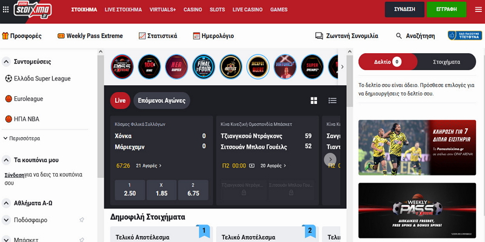The height and width of the screenshot is (242, 485).
Task: Open the apps grid menu icon
Action: (x=6, y=10)
